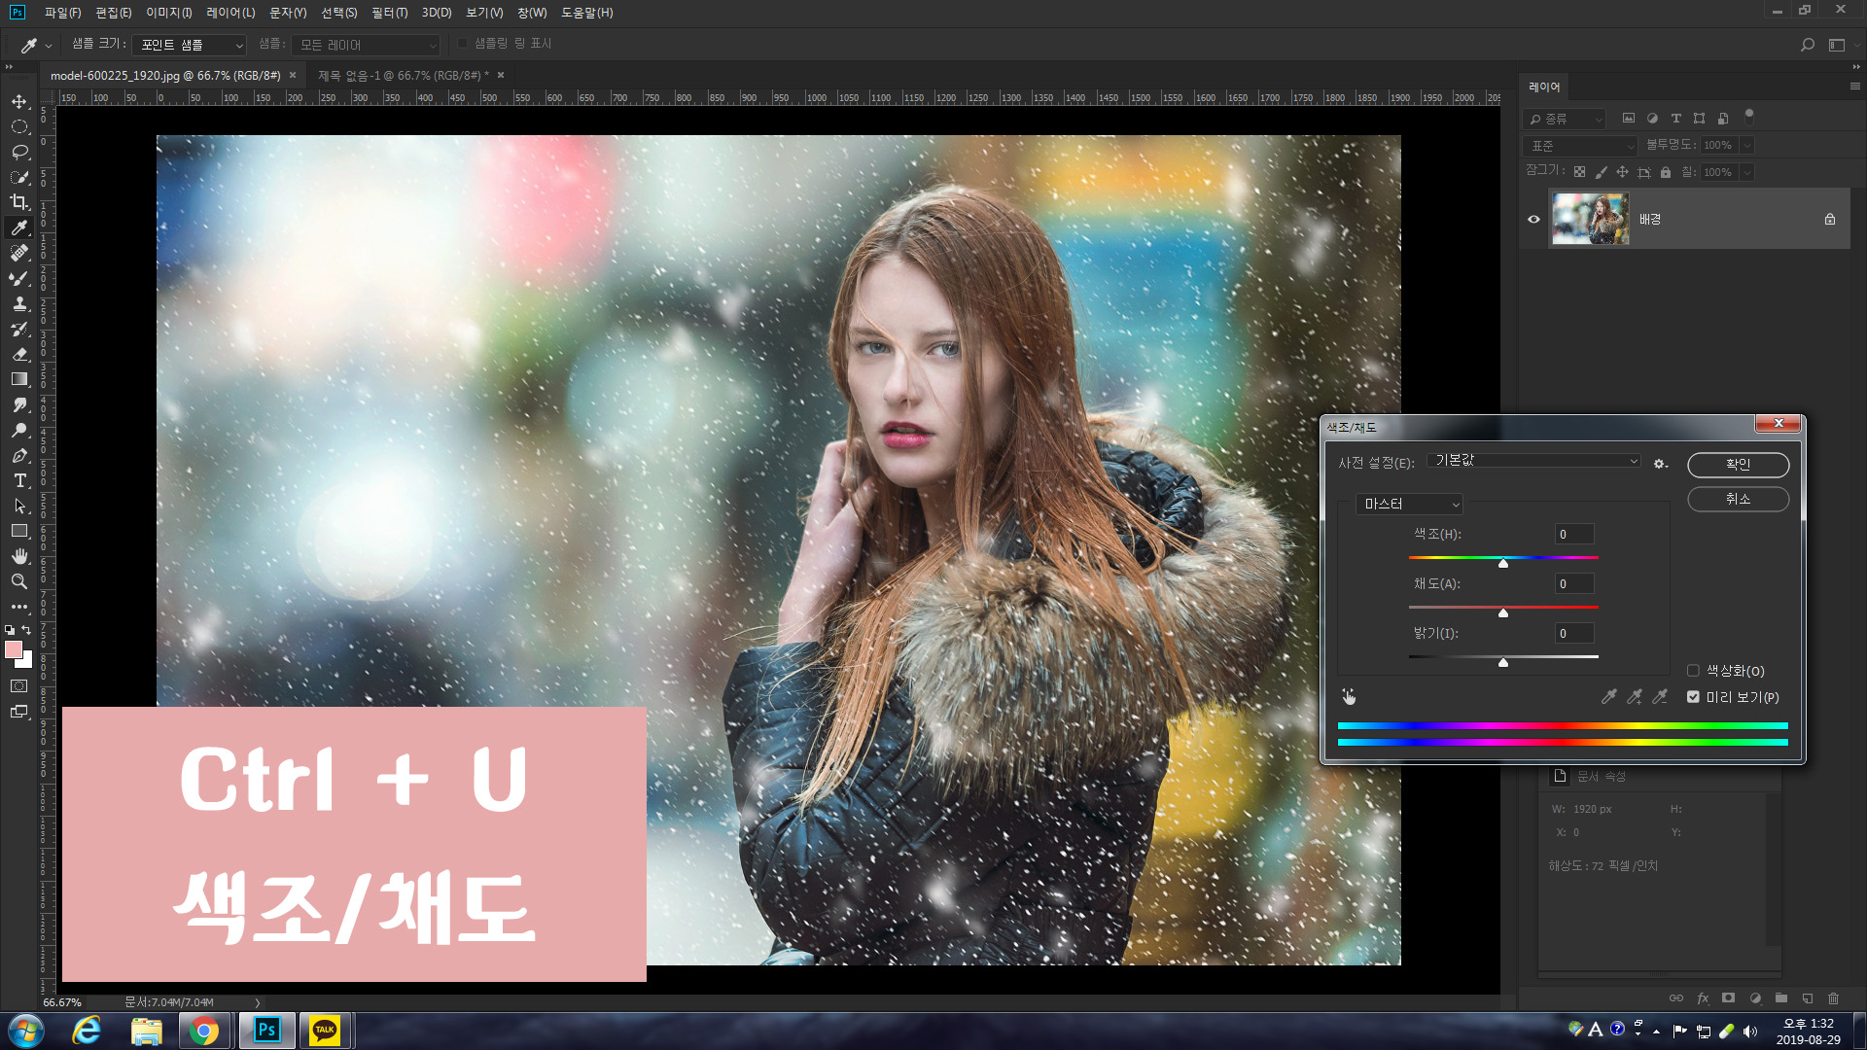Click the 취소 cancel button
Viewport: 1867px width, 1050px height.
[1738, 499]
